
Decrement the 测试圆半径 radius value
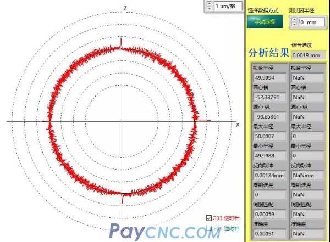pos(295,25)
